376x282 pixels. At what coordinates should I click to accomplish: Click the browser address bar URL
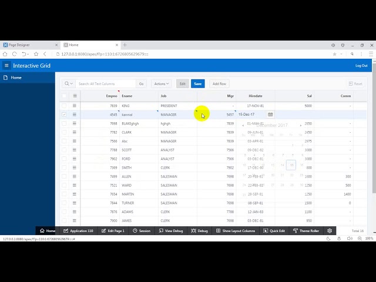coord(105,54)
